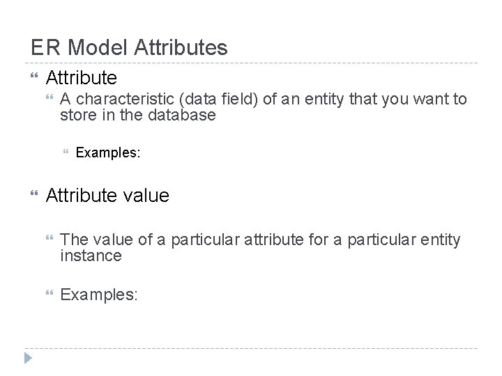The image size is (502, 376).
Task: Click the dashed line near the slide bottom
Action: point(251,347)
